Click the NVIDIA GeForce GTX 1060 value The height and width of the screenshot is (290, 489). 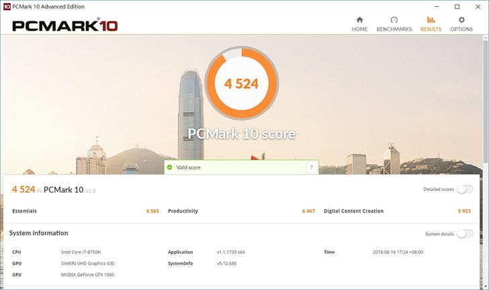(87, 275)
